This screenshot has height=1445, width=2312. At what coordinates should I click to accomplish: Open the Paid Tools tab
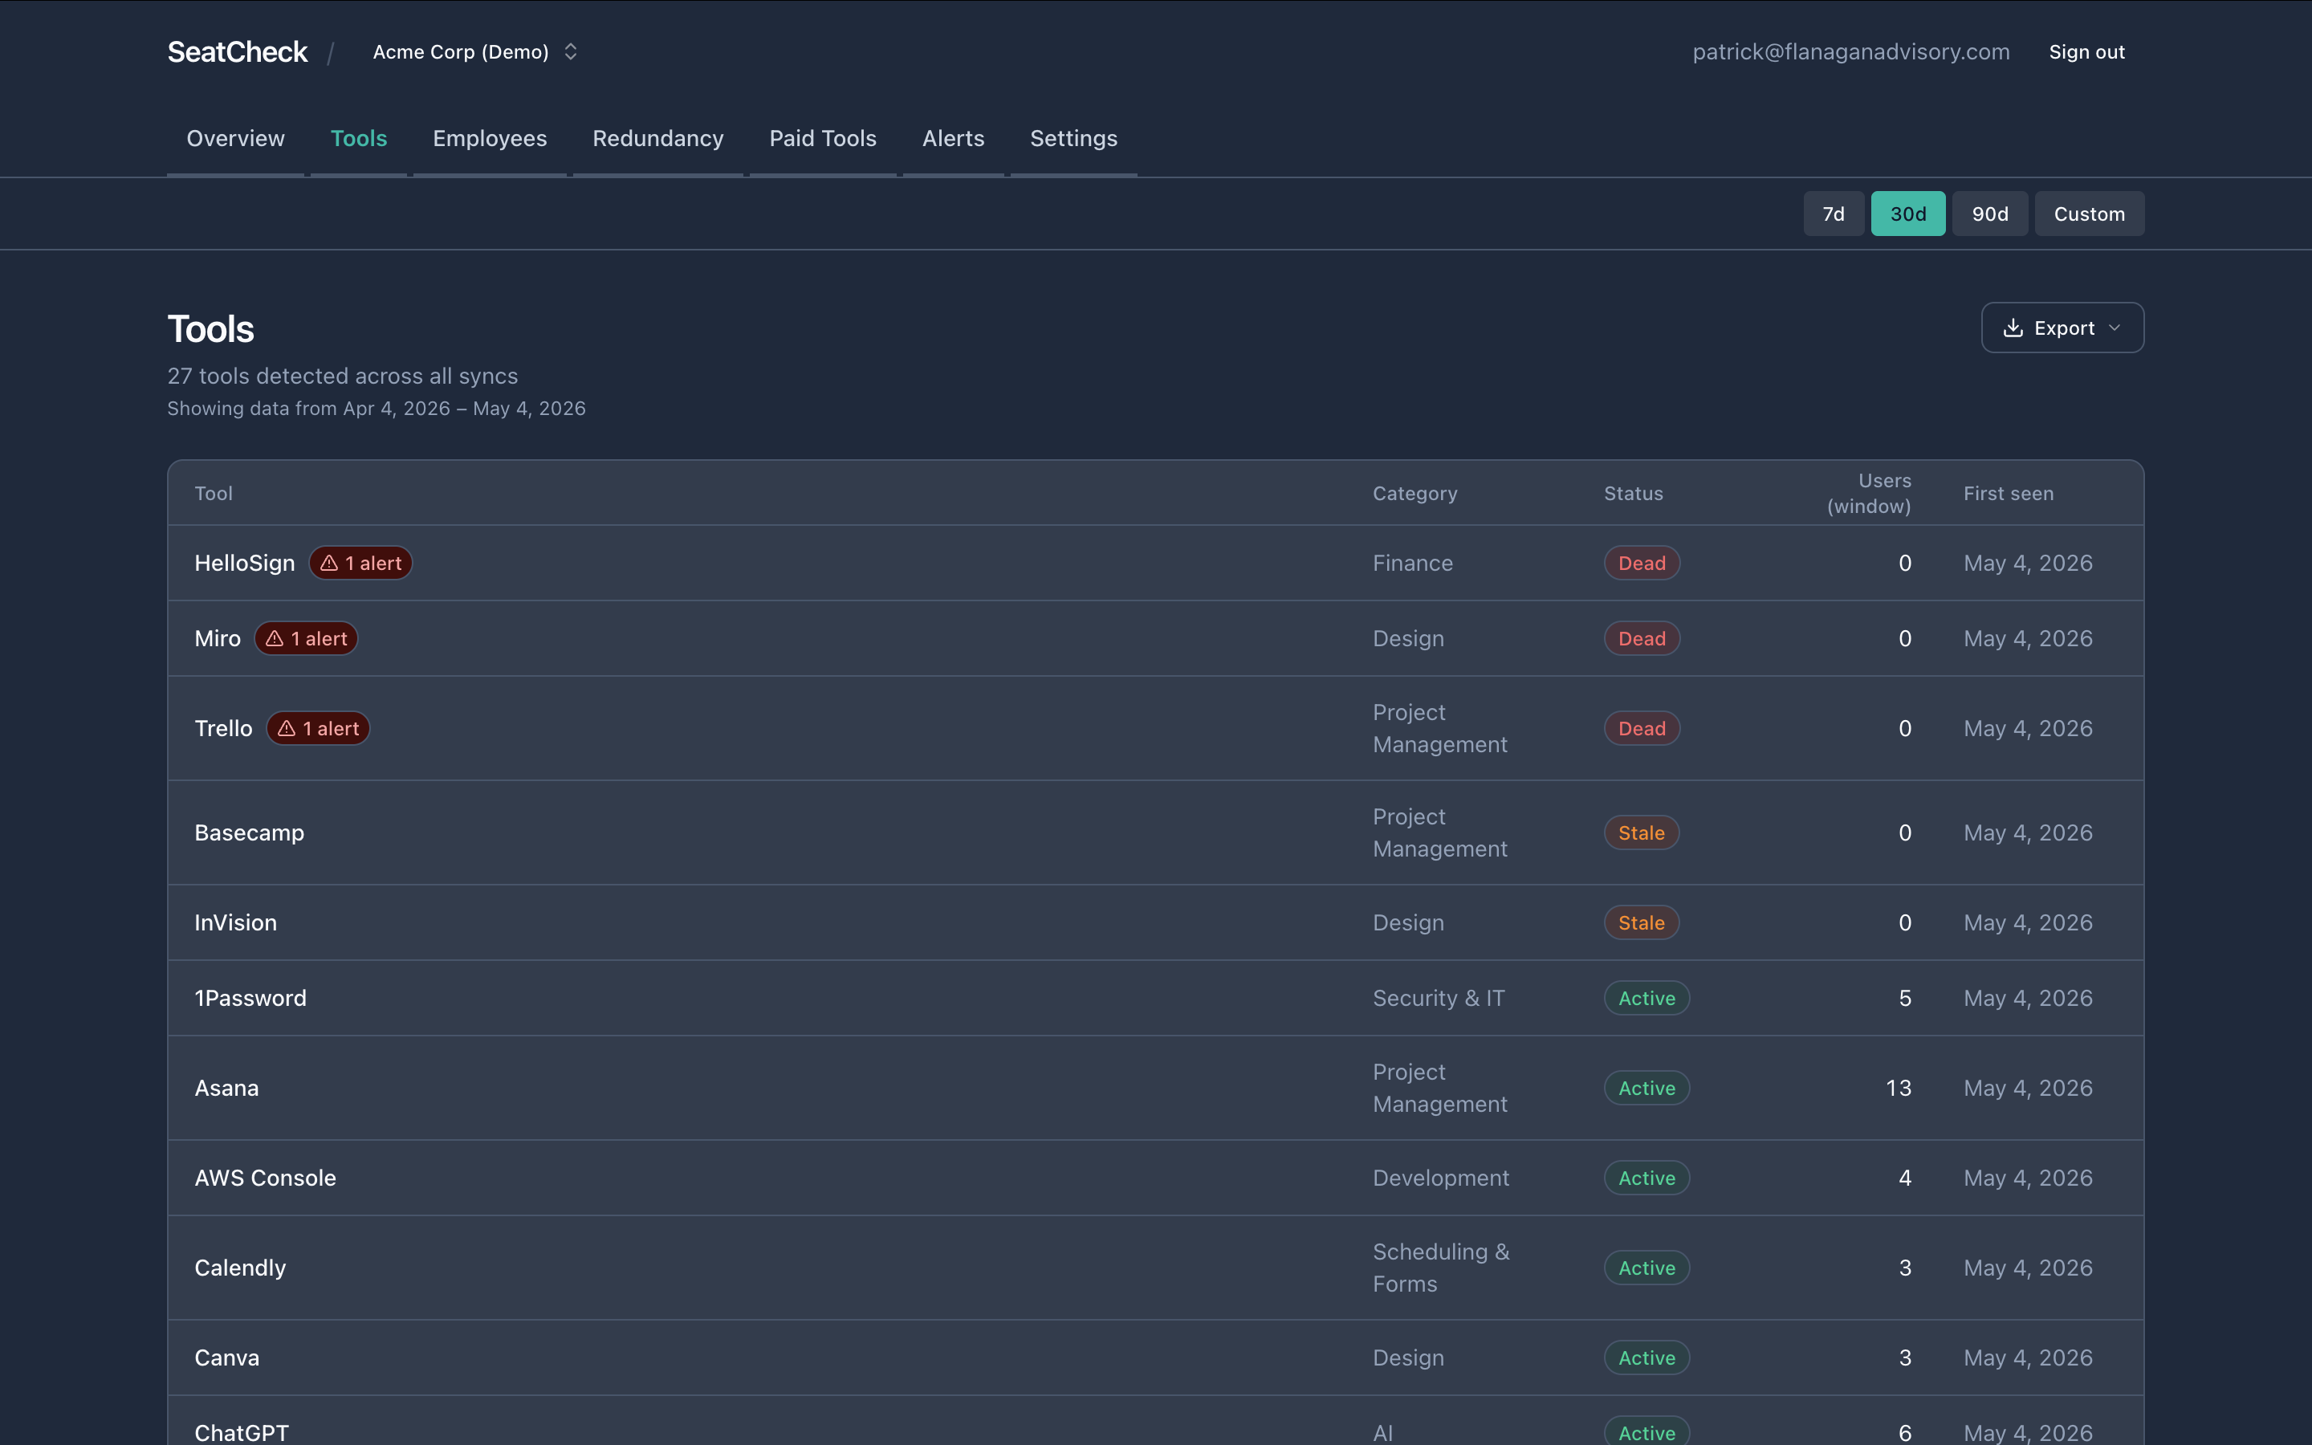click(x=823, y=139)
